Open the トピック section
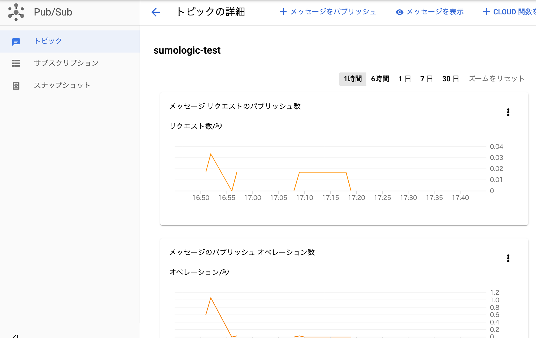Image resolution: width=536 pixels, height=338 pixels. coord(48,41)
